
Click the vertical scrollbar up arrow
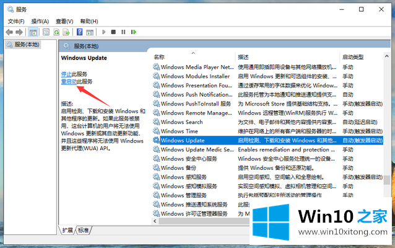pos(387,56)
